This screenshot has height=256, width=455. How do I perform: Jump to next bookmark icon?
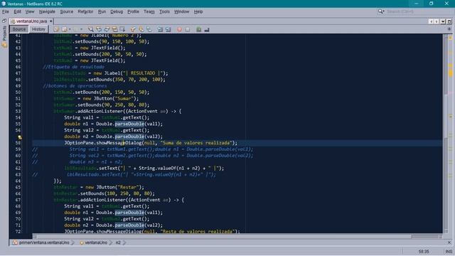point(141,29)
